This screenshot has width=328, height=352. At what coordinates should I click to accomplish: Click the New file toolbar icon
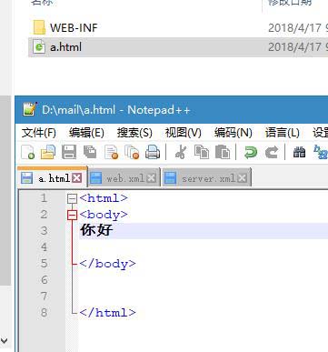(x=27, y=152)
